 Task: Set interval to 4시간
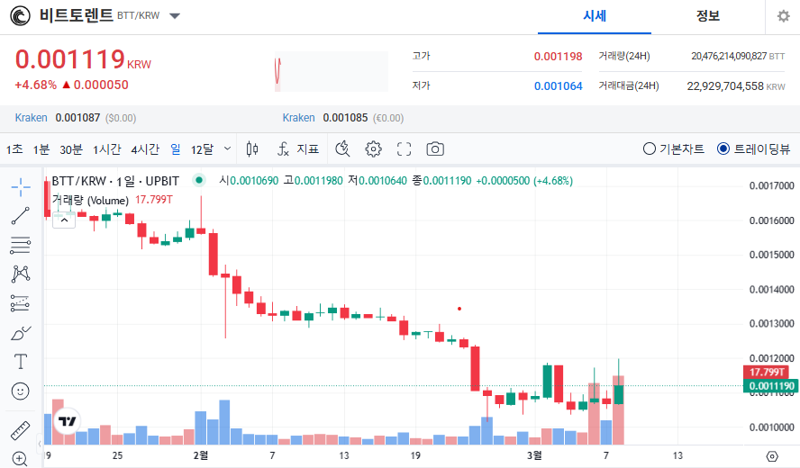pos(145,148)
